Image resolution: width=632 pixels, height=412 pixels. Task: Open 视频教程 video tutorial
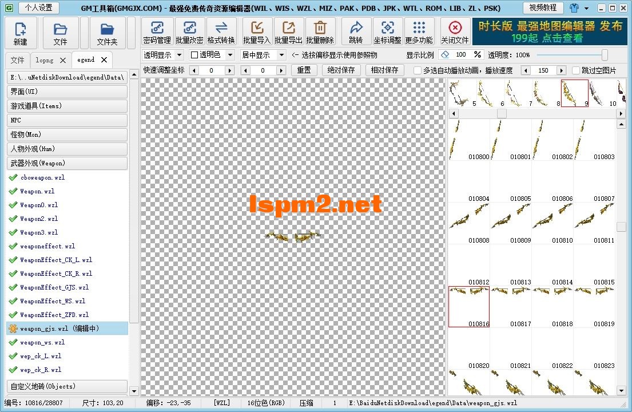pos(543,7)
